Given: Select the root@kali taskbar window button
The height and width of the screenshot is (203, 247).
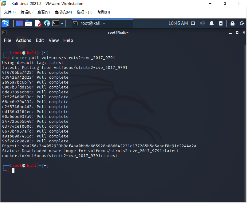Looking at the screenshot, I should point(103,23).
